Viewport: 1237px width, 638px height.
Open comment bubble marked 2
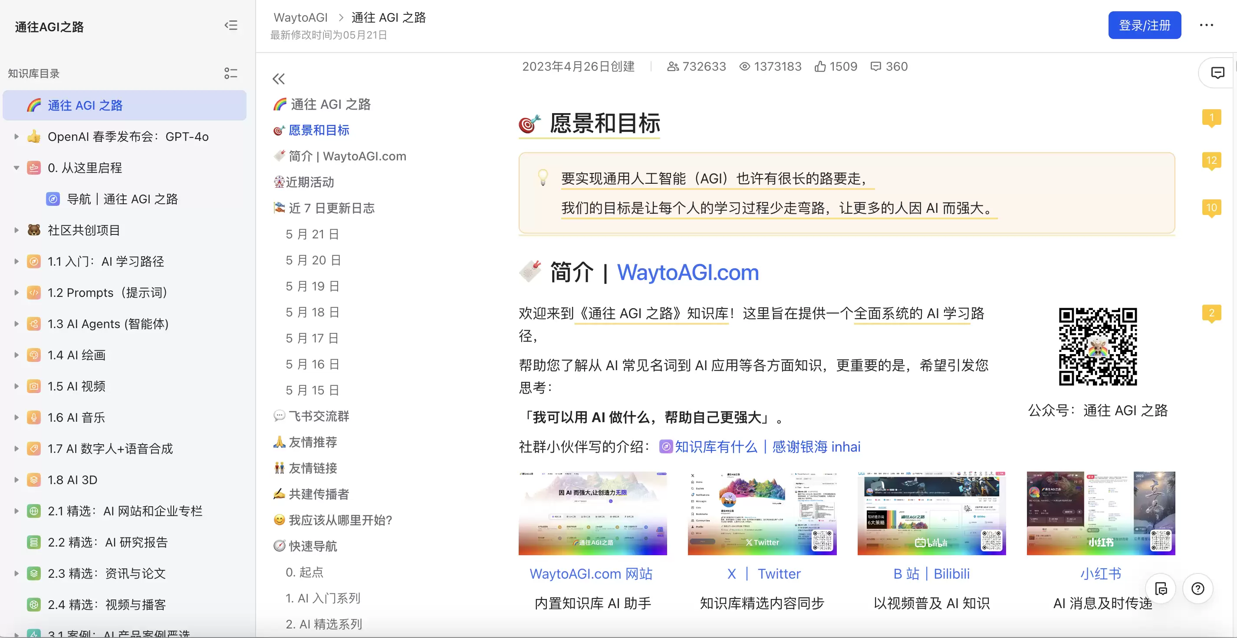(1211, 314)
